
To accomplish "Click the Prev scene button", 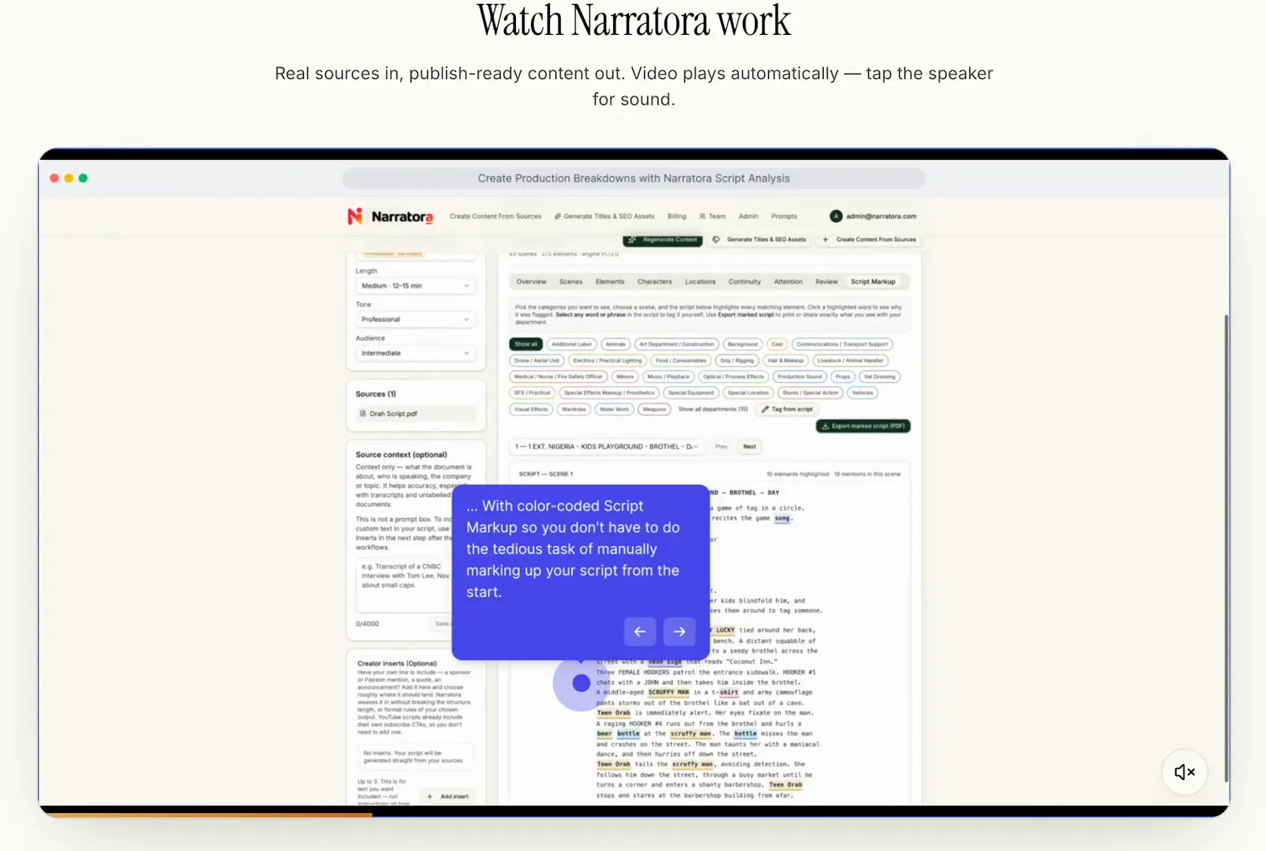I will (721, 446).
